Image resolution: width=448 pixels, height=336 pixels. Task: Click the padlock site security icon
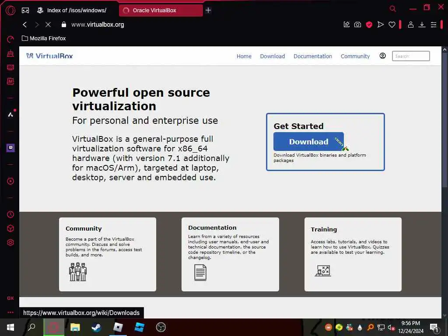click(x=64, y=24)
